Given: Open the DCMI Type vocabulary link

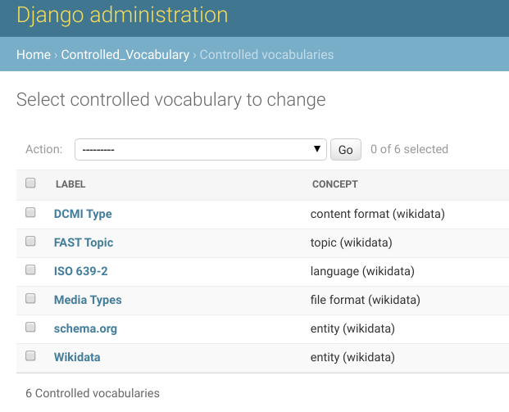Looking at the screenshot, I should point(83,214).
